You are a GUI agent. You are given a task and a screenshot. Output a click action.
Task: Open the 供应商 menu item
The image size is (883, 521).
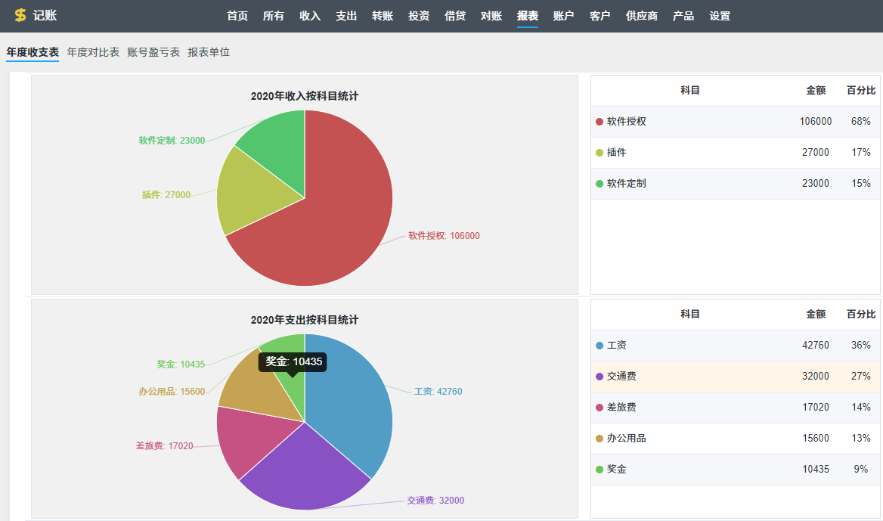coord(642,16)
